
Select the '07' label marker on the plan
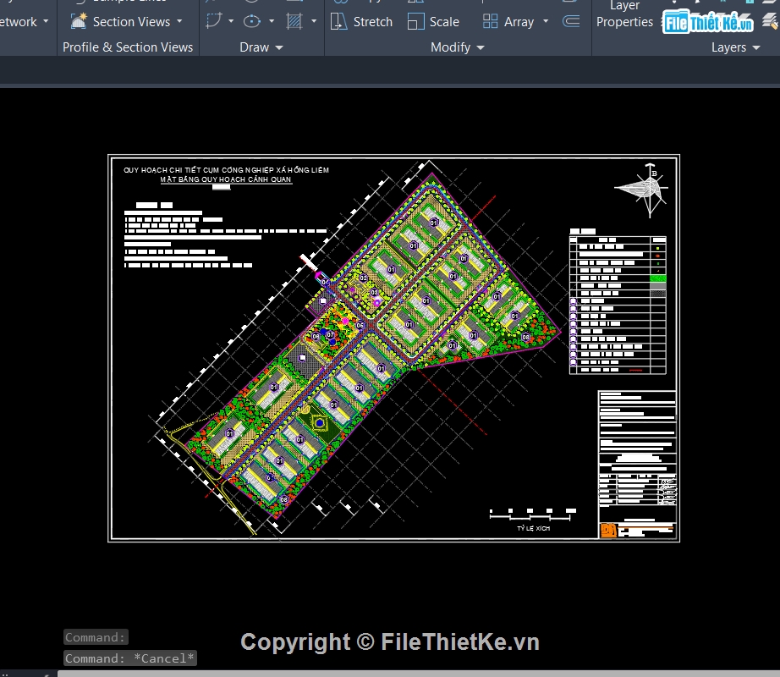[x=330, y=335]
